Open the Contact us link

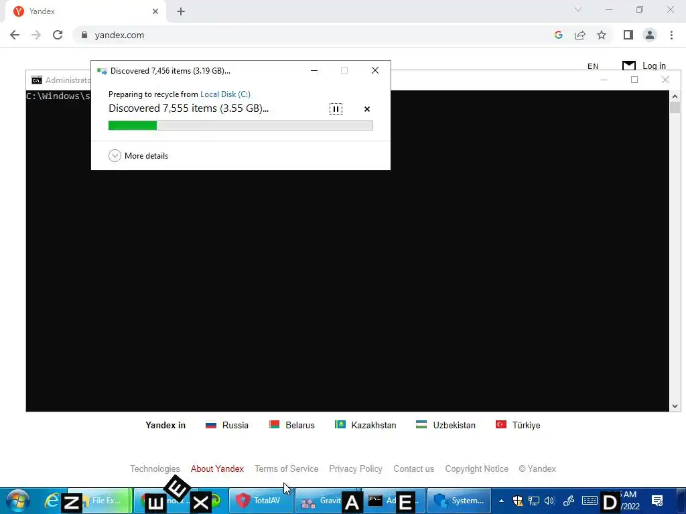click(x=414, y=468)
